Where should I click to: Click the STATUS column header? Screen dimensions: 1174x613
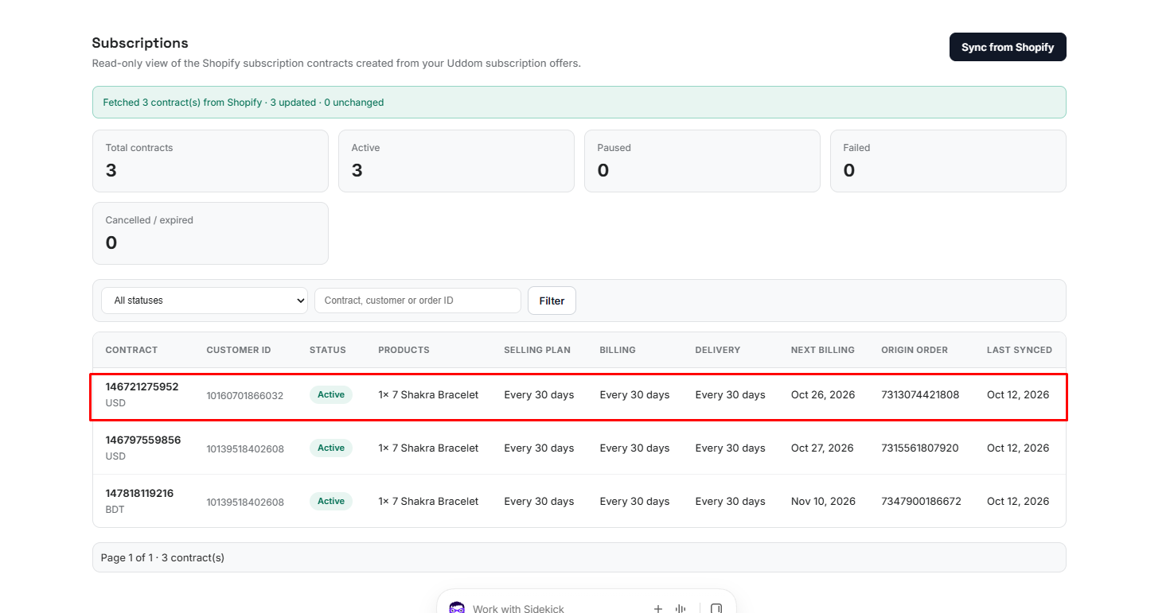pos(328,350)
